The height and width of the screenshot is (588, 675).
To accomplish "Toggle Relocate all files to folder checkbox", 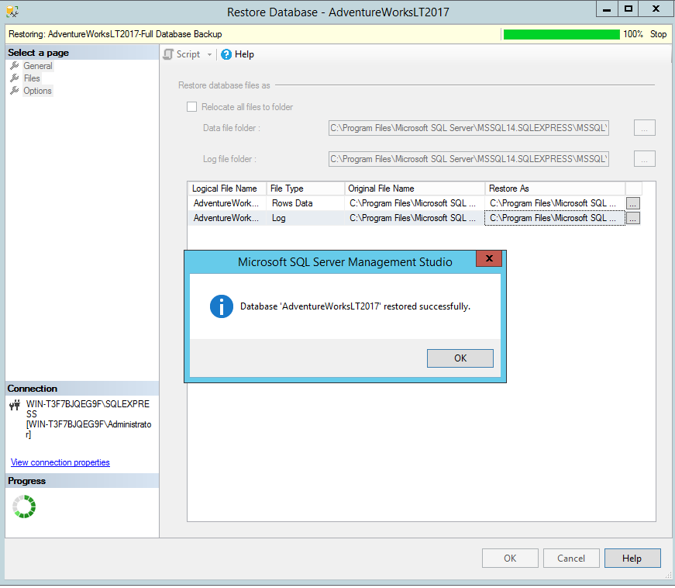I will point(191,107).
